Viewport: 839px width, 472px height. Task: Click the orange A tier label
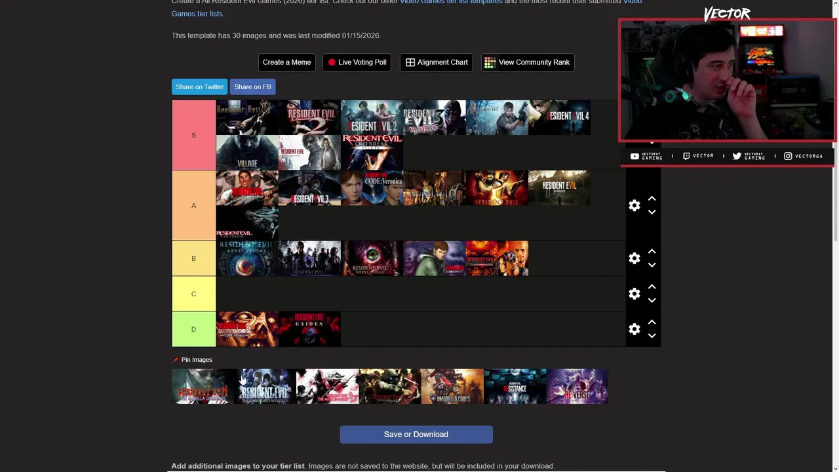(193, 205)
